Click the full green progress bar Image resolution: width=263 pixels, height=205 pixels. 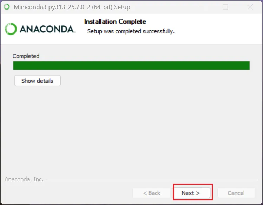tap(131, 66)
